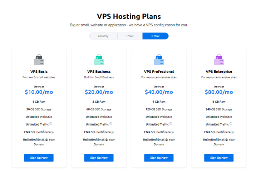Viewport: 256px width, 169px height.
Task: Click the blue VPS Professional server icon
Action: (159, 60)
